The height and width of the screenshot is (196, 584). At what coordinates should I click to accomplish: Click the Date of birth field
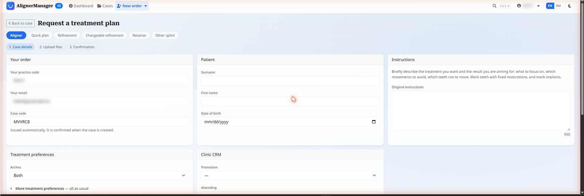click(290, 122)
